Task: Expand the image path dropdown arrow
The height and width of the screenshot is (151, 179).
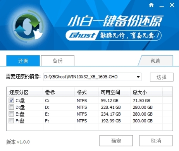Action: (138, 77)
